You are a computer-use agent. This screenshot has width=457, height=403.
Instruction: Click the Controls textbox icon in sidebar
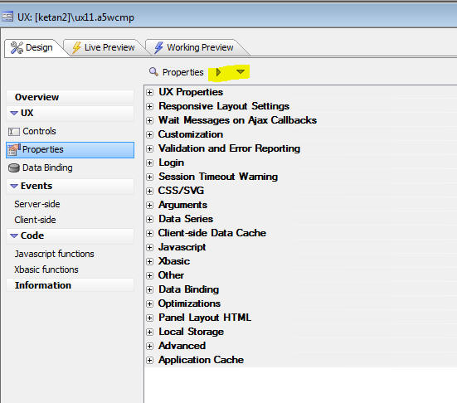[x=14, y=132]
